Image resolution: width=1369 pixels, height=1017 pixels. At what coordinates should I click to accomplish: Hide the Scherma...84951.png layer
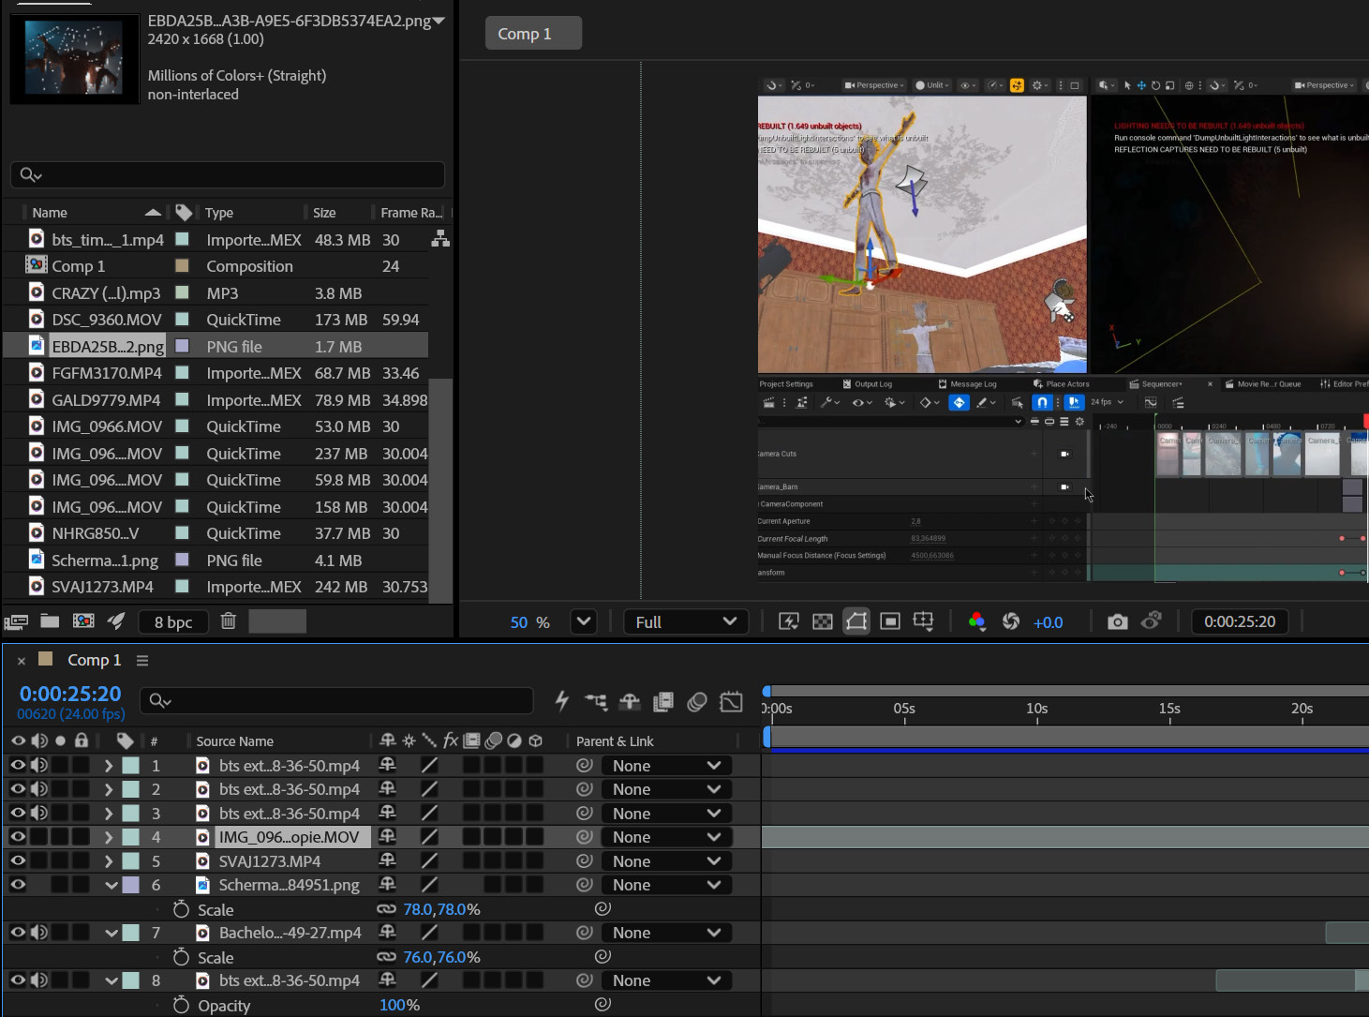pyautogui.click(x=18, y=884)
